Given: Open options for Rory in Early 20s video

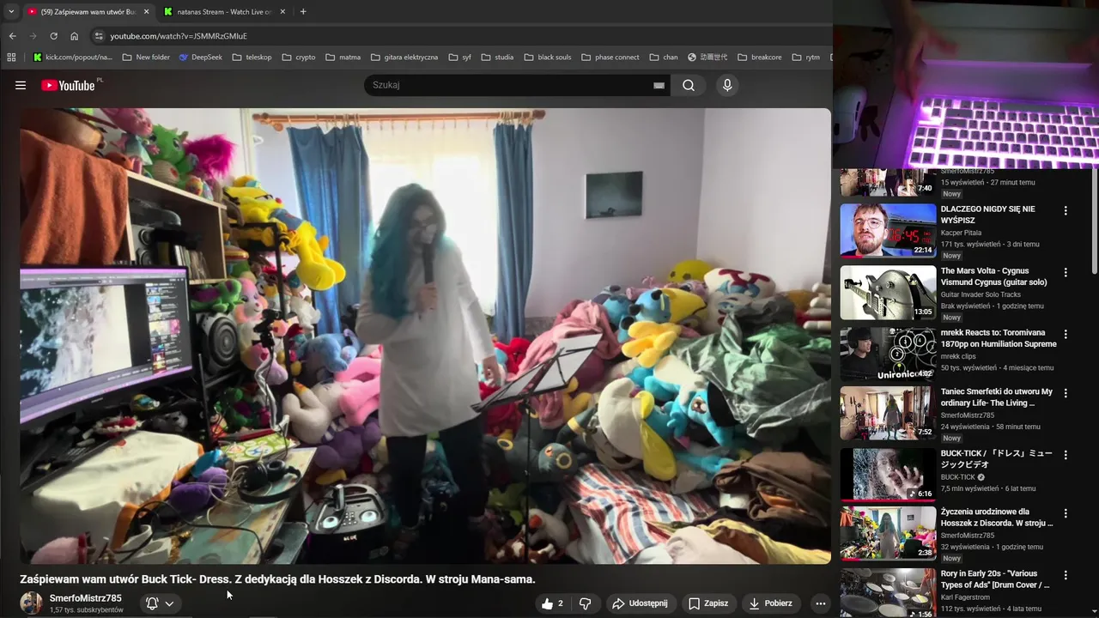Looking at the screenshot, I should 1066,575.
